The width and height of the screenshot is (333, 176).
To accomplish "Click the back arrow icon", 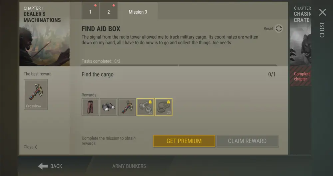I will coord(43,166).
